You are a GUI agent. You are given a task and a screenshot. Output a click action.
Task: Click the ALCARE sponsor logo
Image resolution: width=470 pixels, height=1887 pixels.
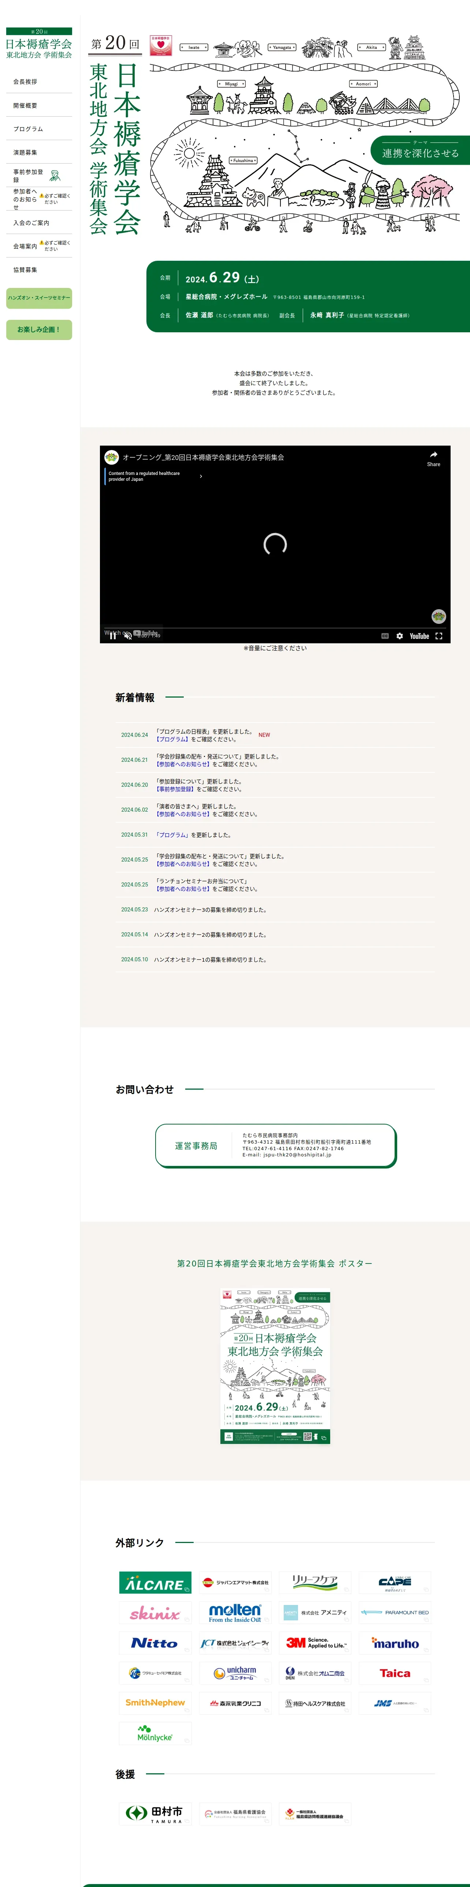pyautogui.click(x=155, y=1582)
